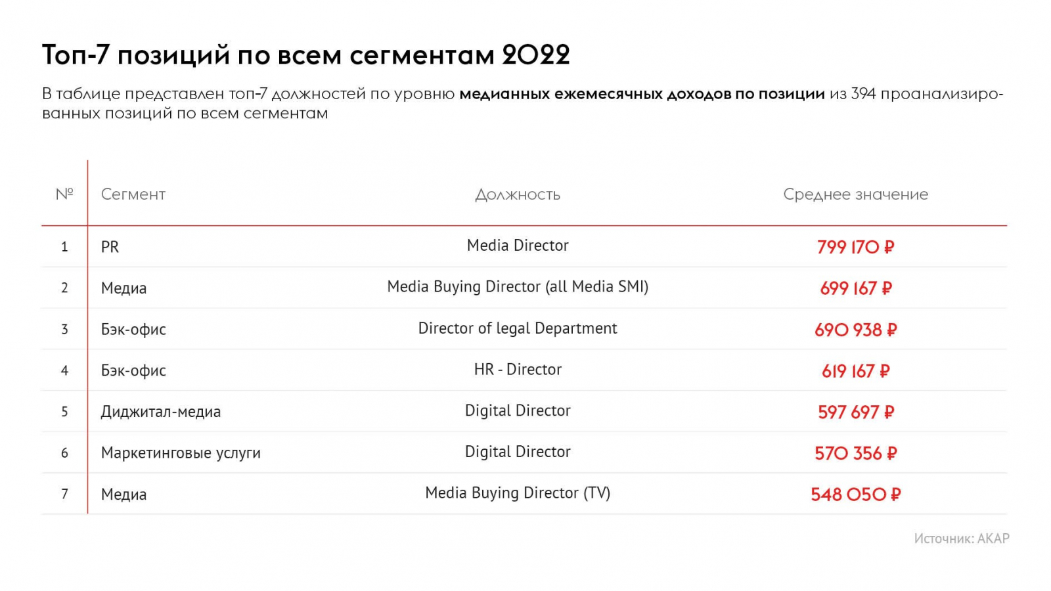Select the "Маркетинговые услуги" segment cell
This screenshot has height=591, width=1051.
181,453
